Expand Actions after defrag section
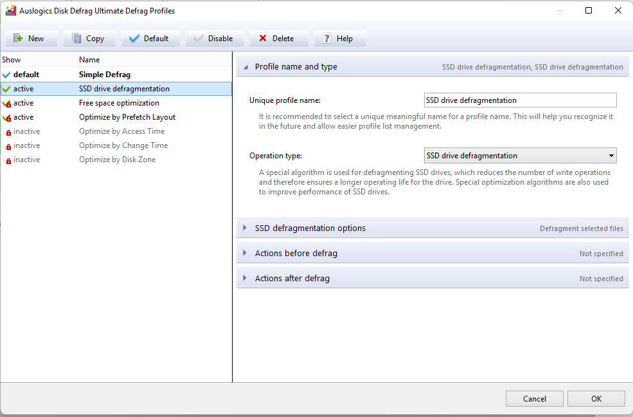 432,279
